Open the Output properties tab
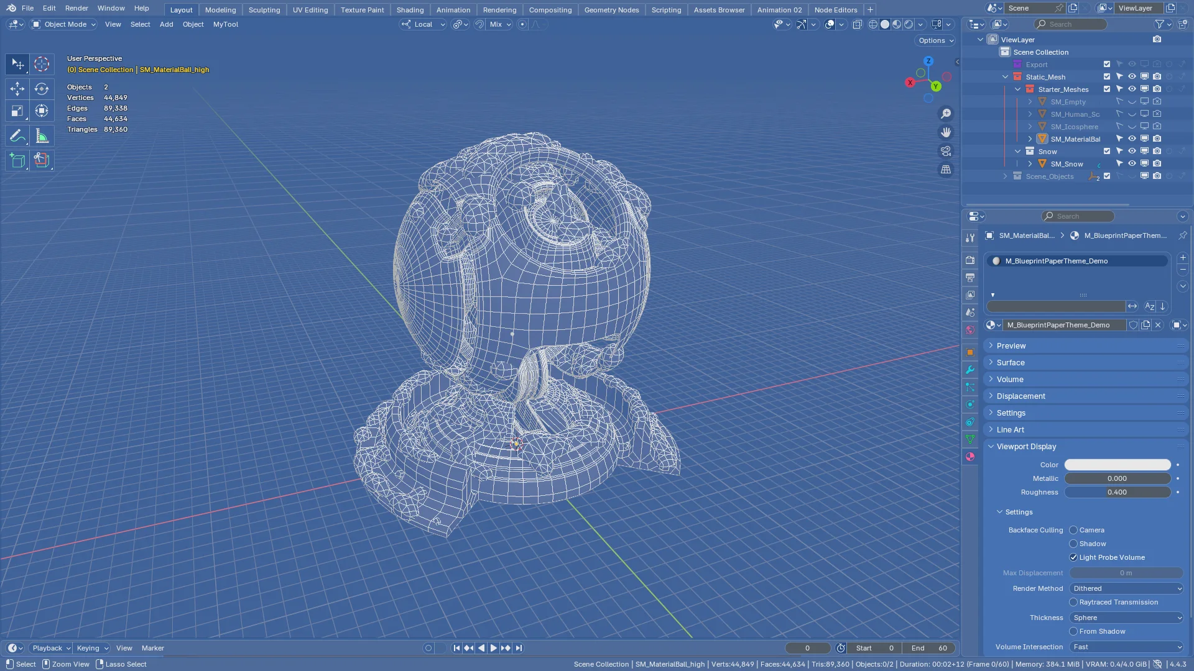The width and height of the screenshot is (1194, 671). point(970,278)
